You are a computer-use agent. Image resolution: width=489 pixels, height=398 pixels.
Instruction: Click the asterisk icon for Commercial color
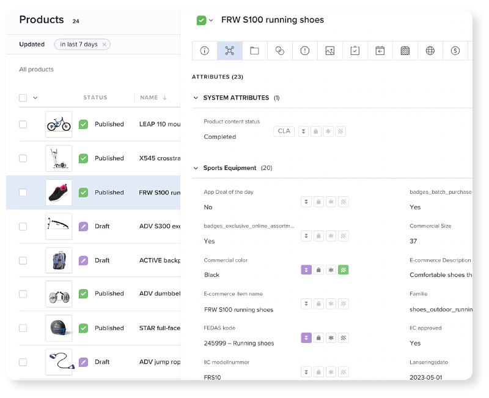(x=331, y=270)
